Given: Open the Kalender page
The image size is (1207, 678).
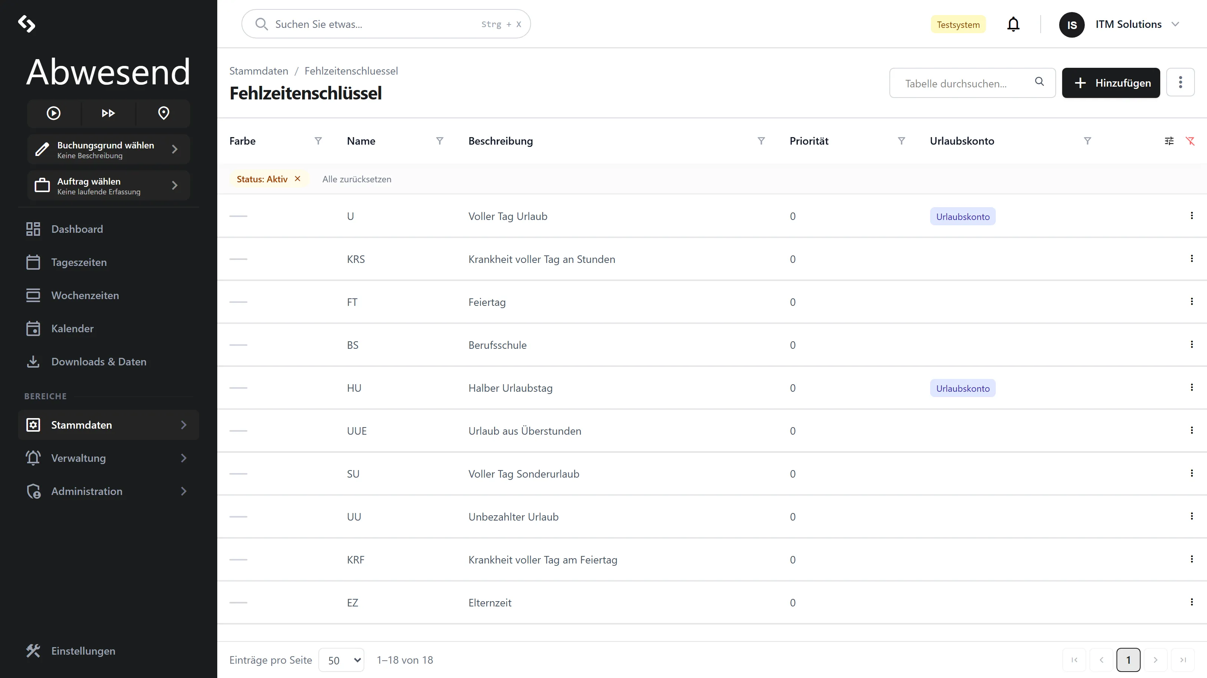Looking at the screenshot, I should pos(108,328).
